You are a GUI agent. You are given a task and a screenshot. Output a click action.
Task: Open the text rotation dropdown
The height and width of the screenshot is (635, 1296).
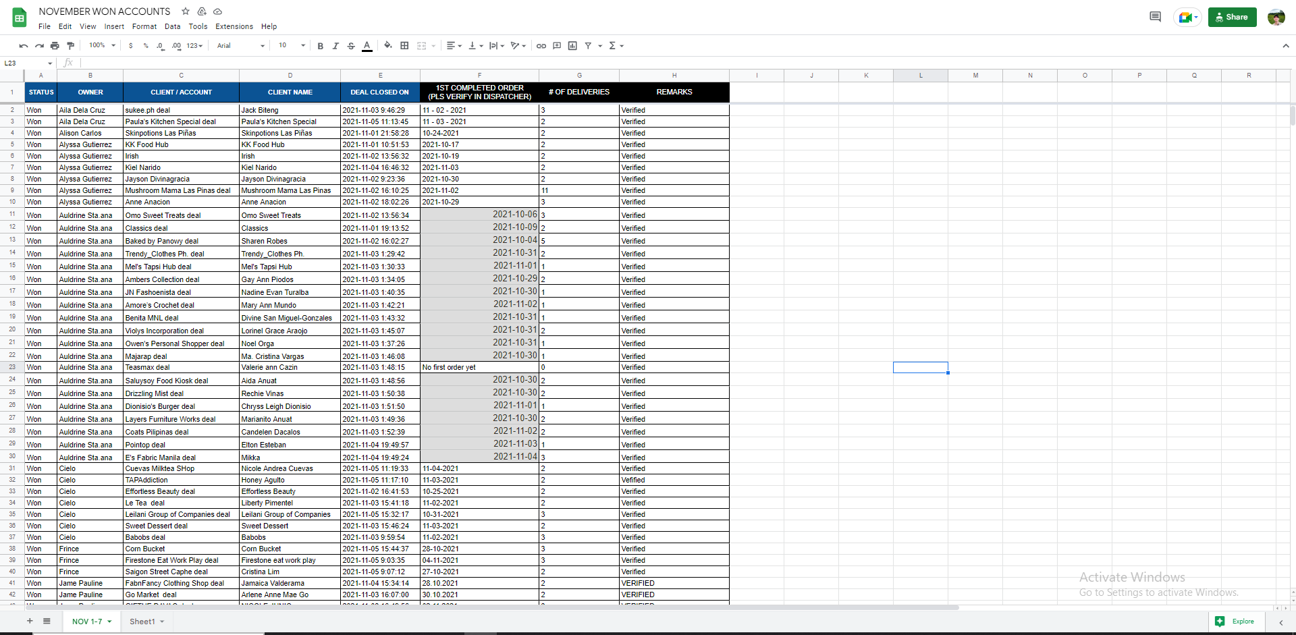click(x=518, y=46)
